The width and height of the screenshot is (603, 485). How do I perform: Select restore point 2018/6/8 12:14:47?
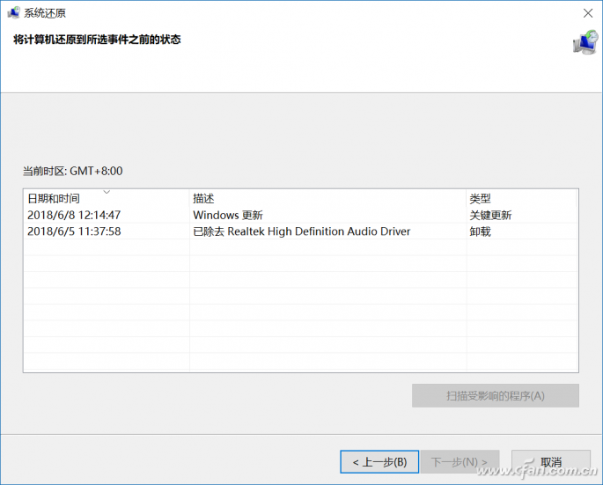coord(301,215)
